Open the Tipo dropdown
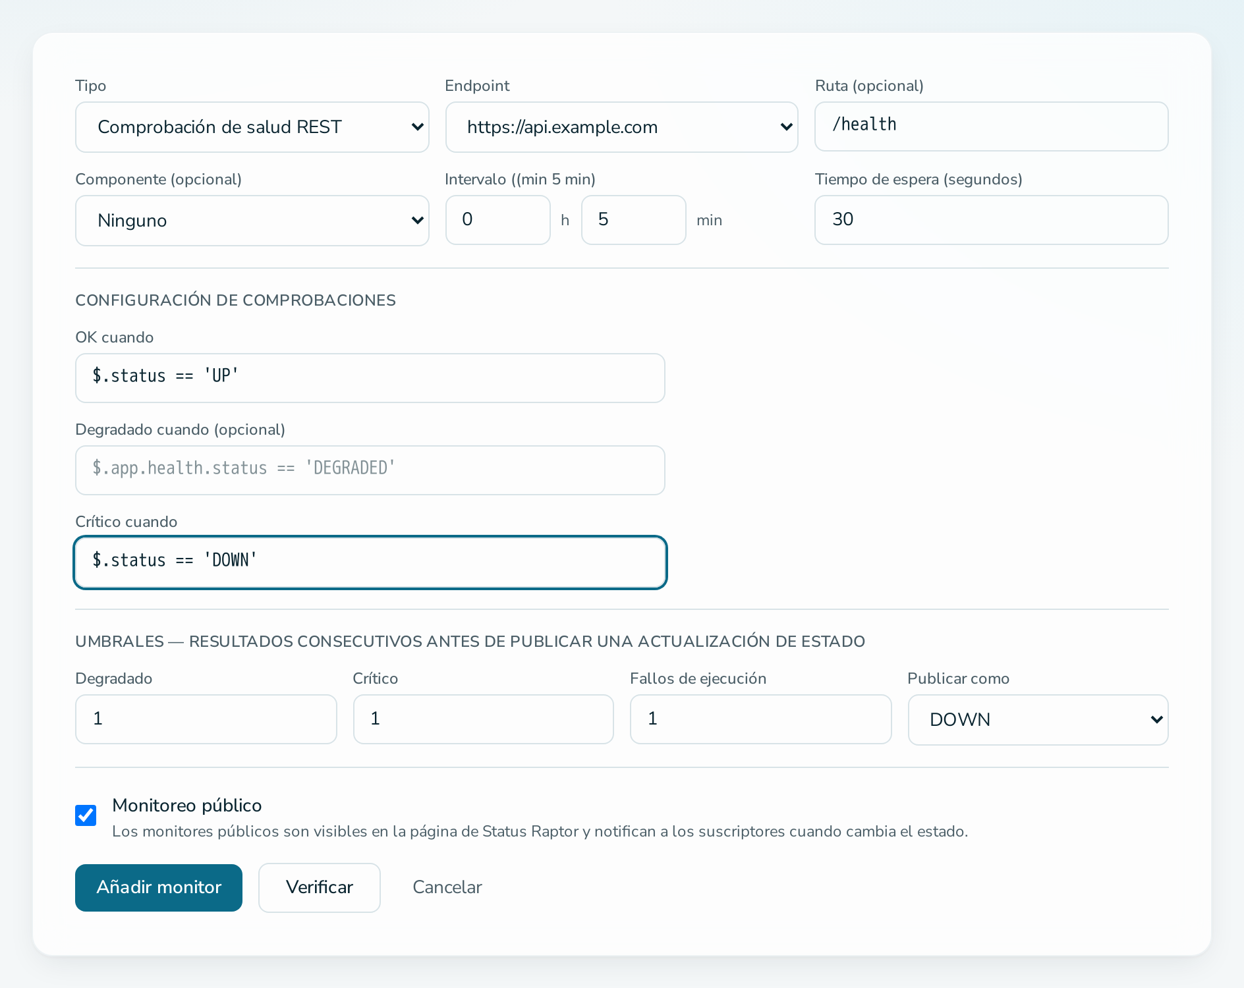Viewport: 1244px width, 988px height. pyautogui.click(x=252, y=127)
